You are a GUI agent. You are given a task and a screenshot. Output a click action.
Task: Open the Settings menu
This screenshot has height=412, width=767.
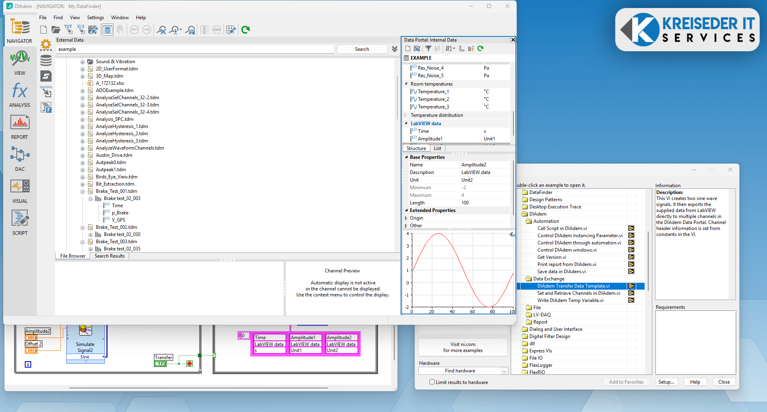tap(95, 18)
